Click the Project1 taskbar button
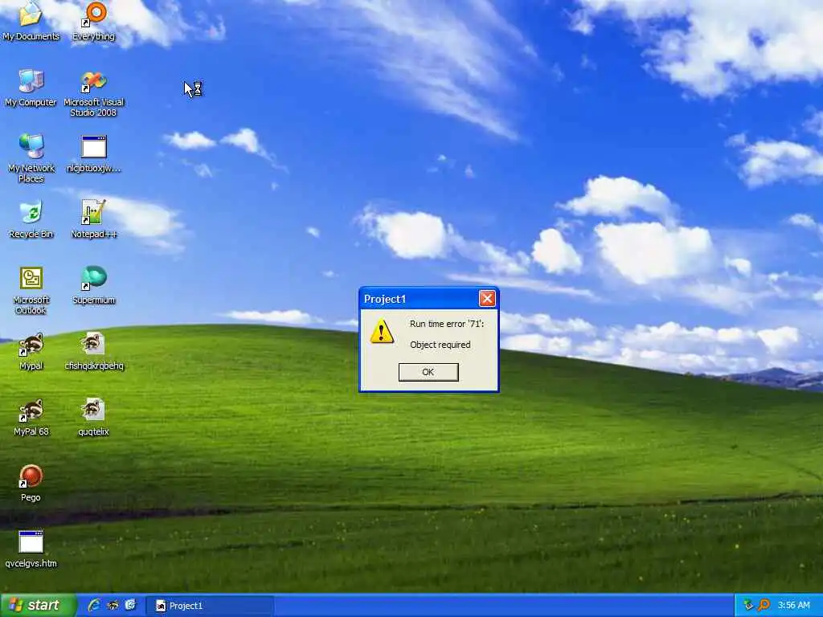The image size is (823, 617). pyautogui.click(x=209, y=606)
